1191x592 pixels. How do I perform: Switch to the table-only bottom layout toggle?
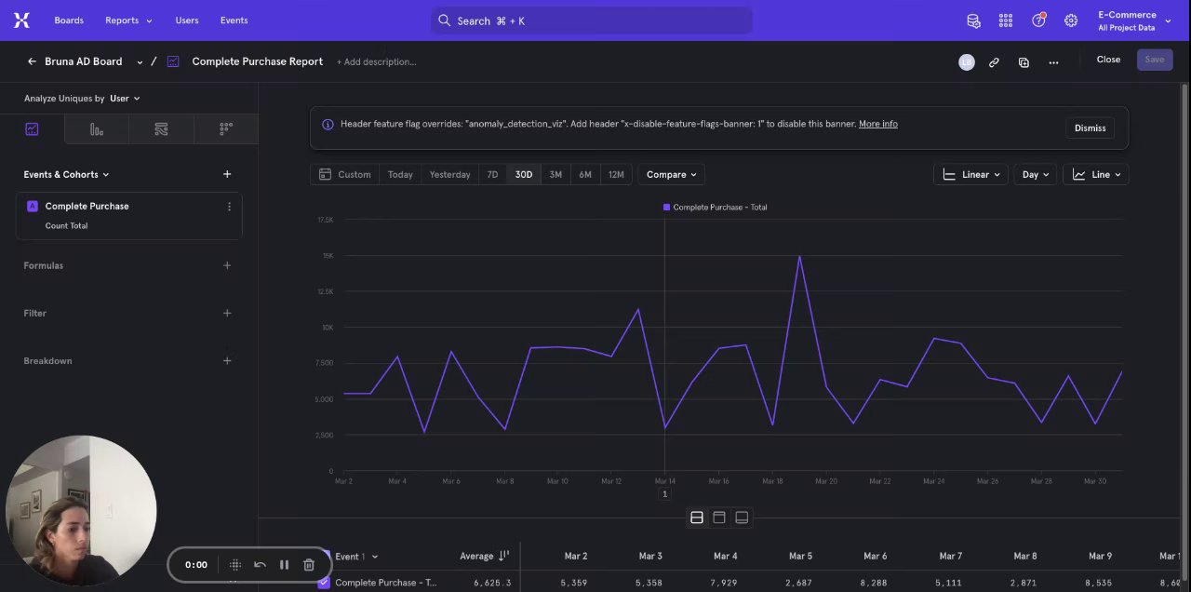(x=742, y=518)
